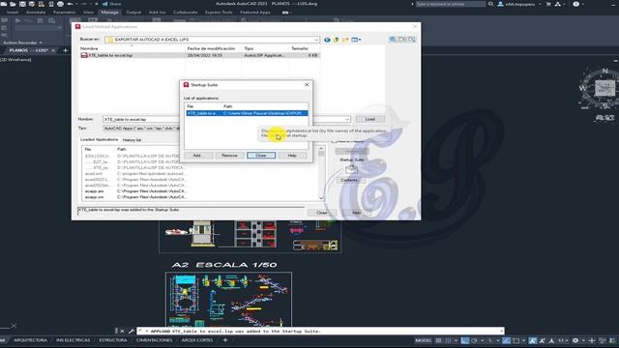Add new layout with plus icon
The width and height of the screenshot is (619, 348).
[x=225, y=340]
